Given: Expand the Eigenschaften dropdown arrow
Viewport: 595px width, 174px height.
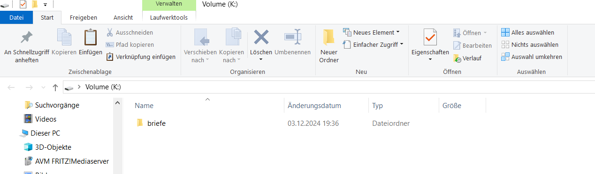Looking at the screenshot, I should (430, 59).
